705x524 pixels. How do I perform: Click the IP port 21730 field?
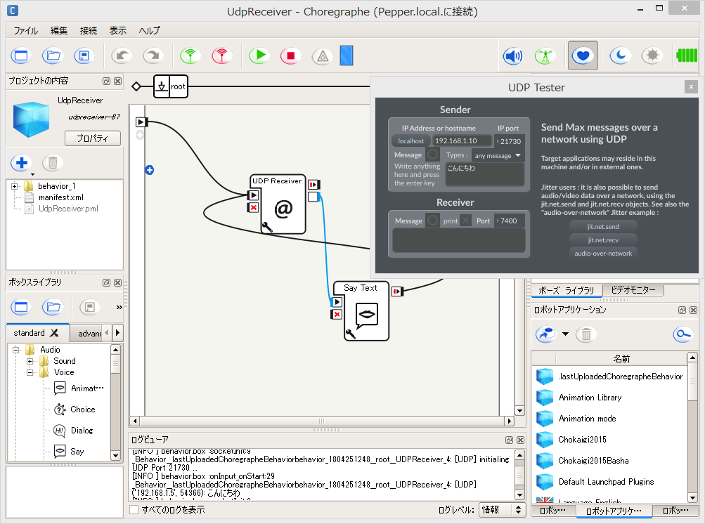pyautogui.click(x=510, y=141)
